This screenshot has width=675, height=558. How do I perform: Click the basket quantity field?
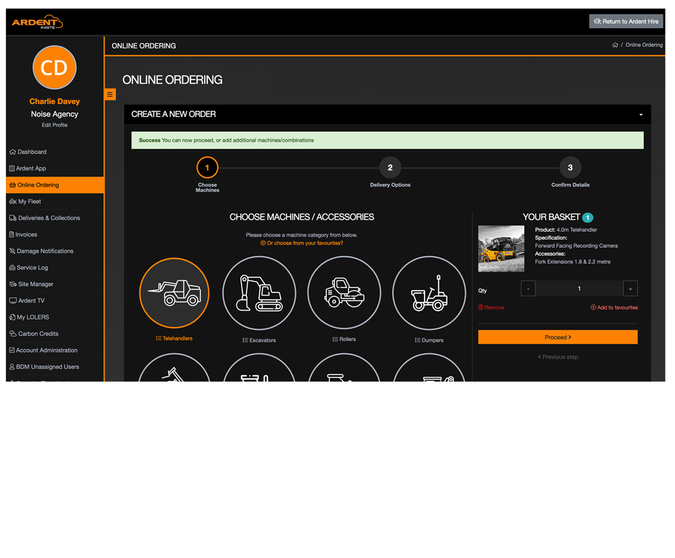pos(579,288)
